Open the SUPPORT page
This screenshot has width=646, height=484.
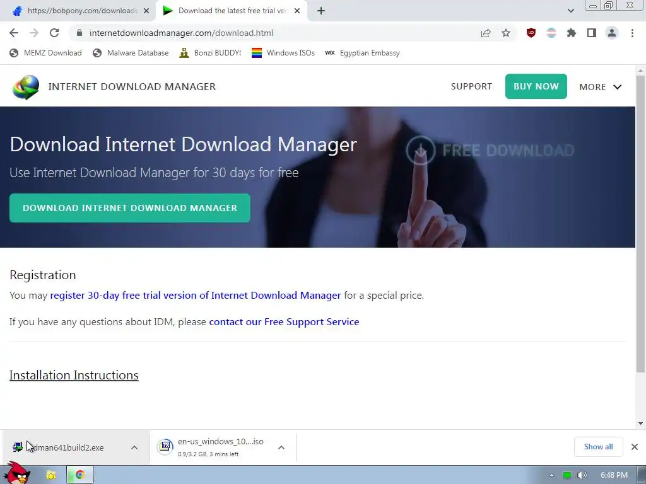(471, 86)
